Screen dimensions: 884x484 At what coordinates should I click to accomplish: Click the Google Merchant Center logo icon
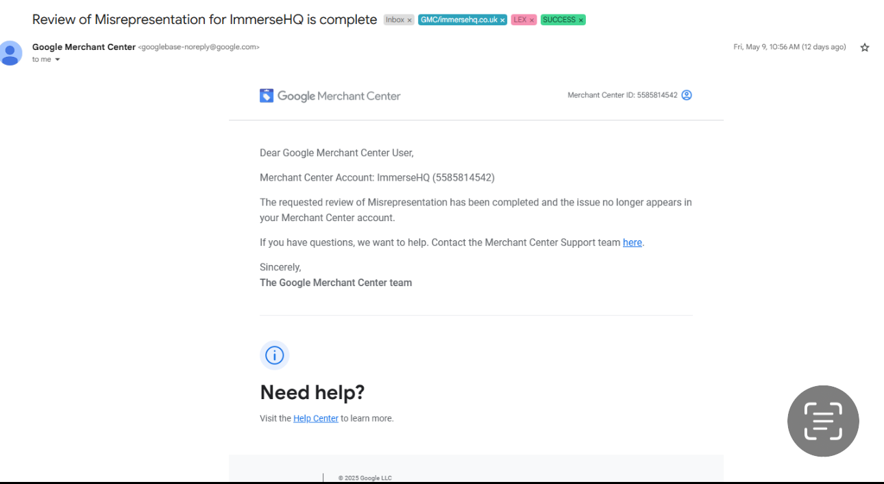point(267,96)
